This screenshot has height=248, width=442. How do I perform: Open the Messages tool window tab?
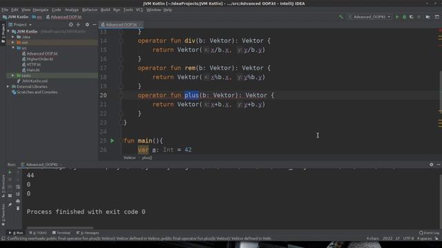pyautogui.click(x=88, y=233)
